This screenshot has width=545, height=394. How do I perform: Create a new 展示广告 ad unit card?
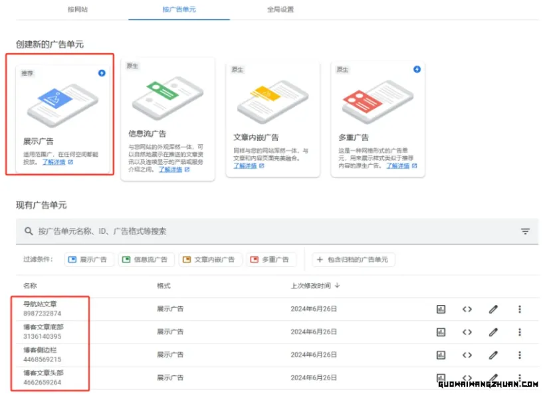pos(63,119)
